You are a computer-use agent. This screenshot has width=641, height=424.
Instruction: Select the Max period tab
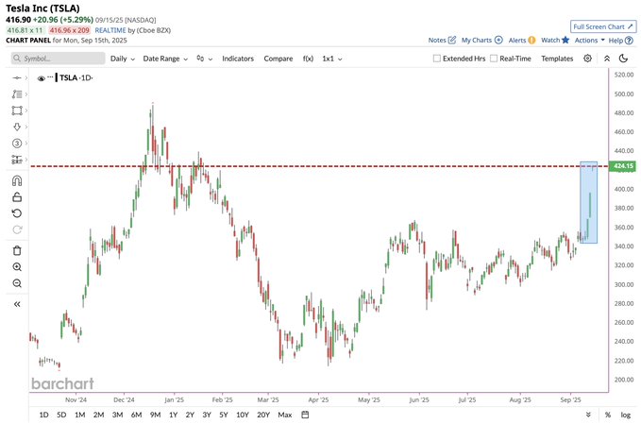click(x=285, y=415)
